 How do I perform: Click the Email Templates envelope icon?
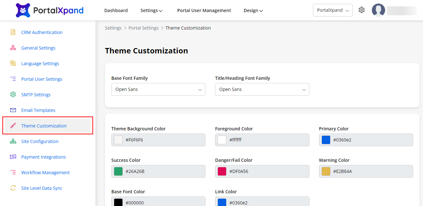tap(13, 110)
